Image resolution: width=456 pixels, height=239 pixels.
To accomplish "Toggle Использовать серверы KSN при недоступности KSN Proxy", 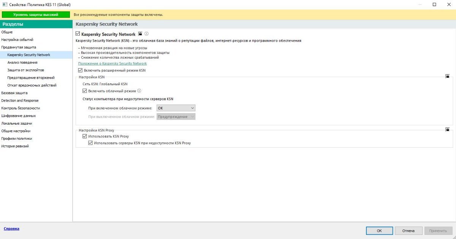I will coord(90,143).
